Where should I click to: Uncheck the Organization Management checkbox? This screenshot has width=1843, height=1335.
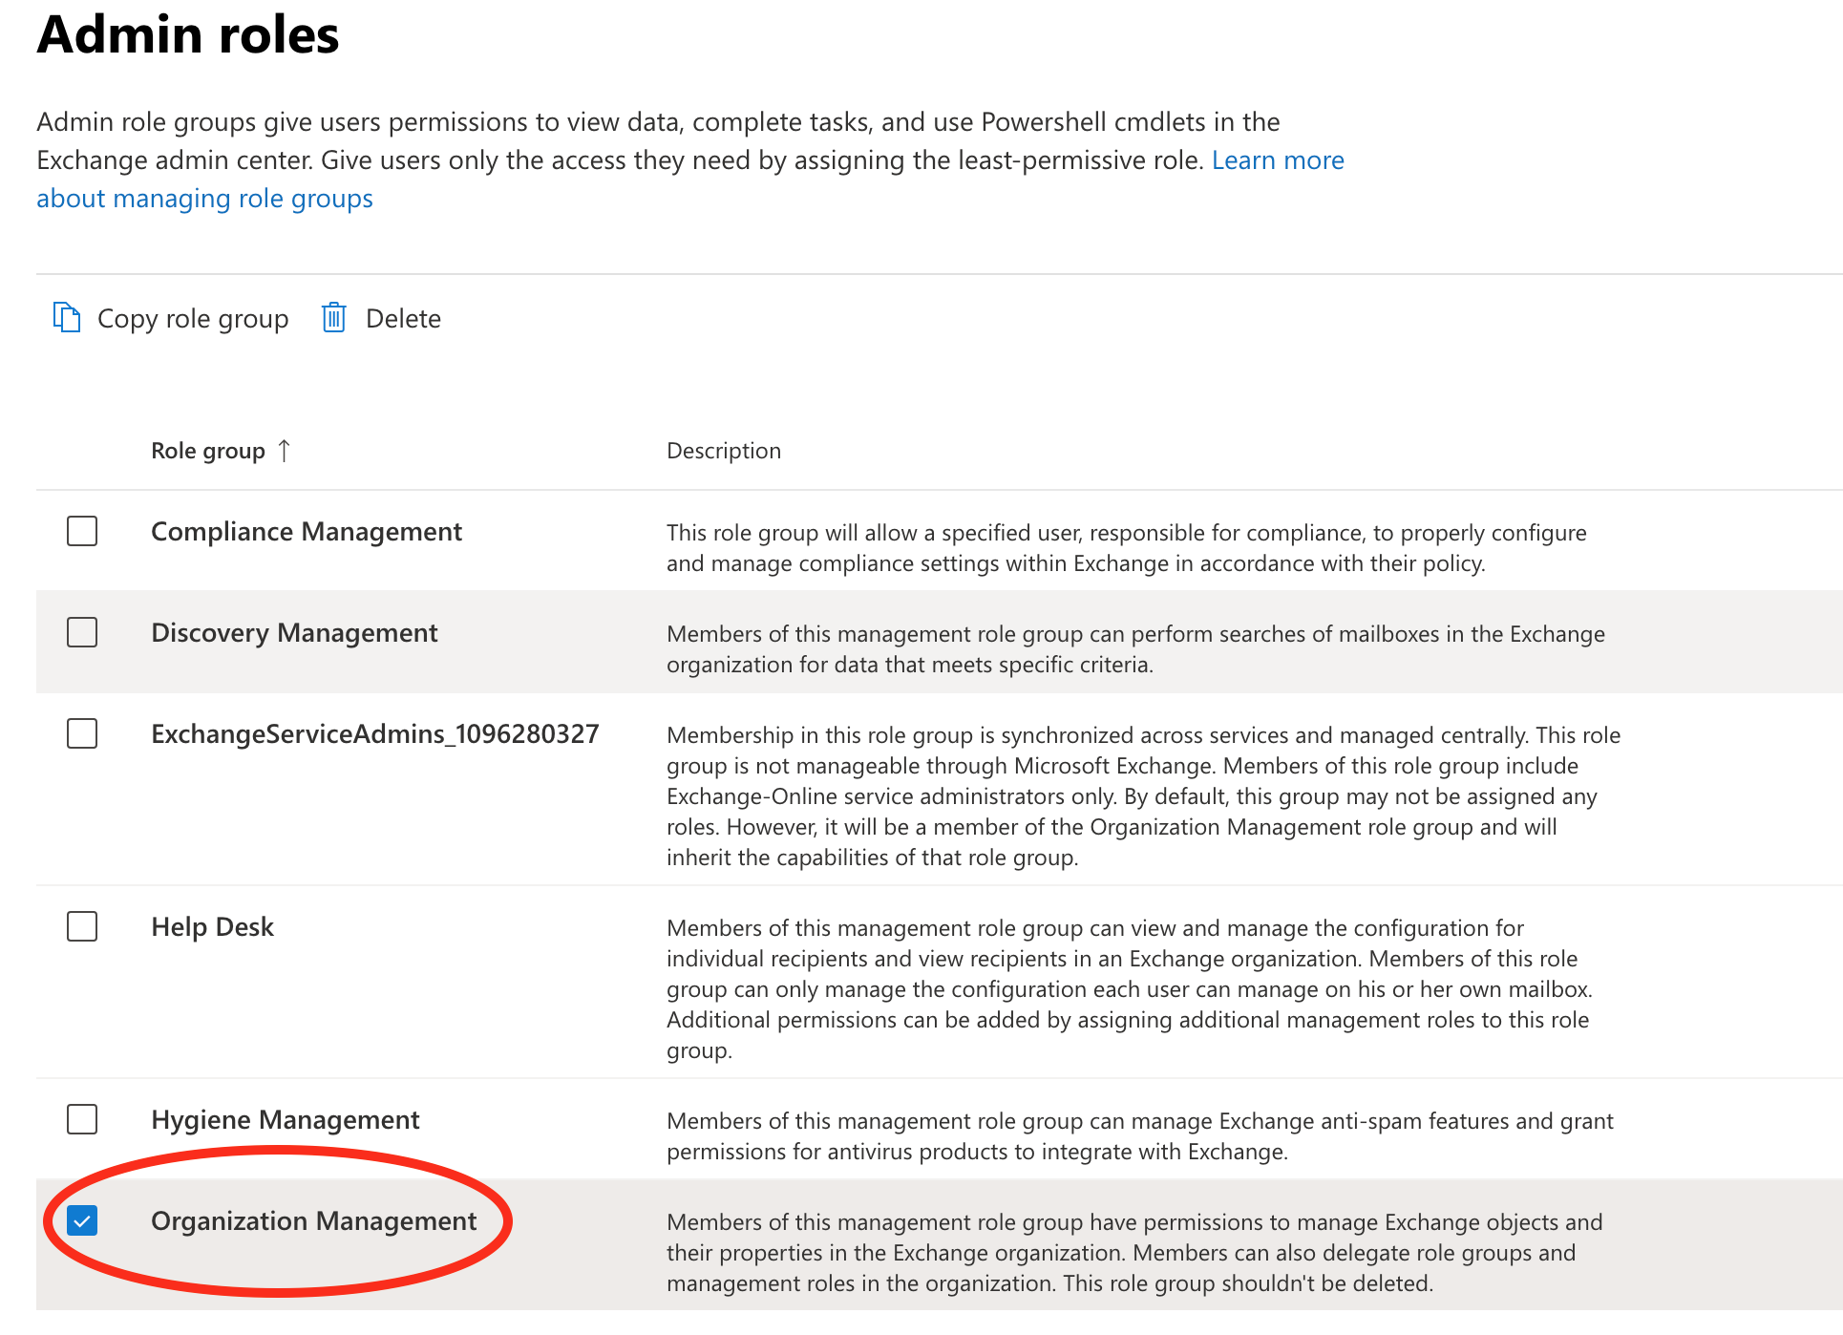point(82,1219)
